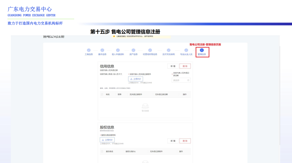
Task: Open the 请选择 date picker dropdown
Action: tap(180, 80)
